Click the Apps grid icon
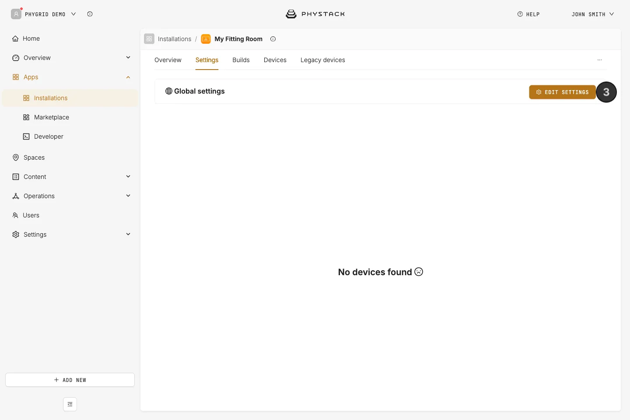630x420 pixels. [x=16, y=77]
